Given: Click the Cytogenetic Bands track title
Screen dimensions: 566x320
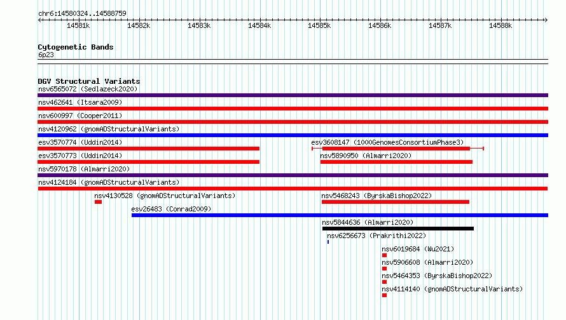Looking at the screenshot, I should 76,47.
